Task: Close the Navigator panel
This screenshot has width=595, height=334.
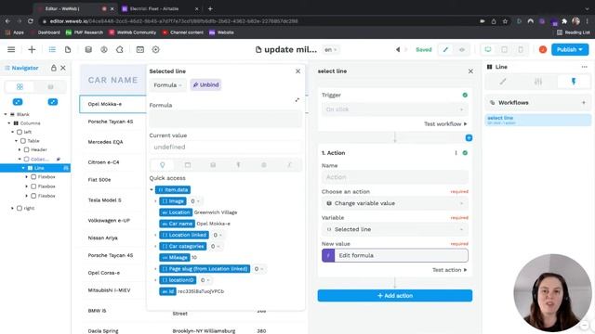Action: [x=63, y=68]
